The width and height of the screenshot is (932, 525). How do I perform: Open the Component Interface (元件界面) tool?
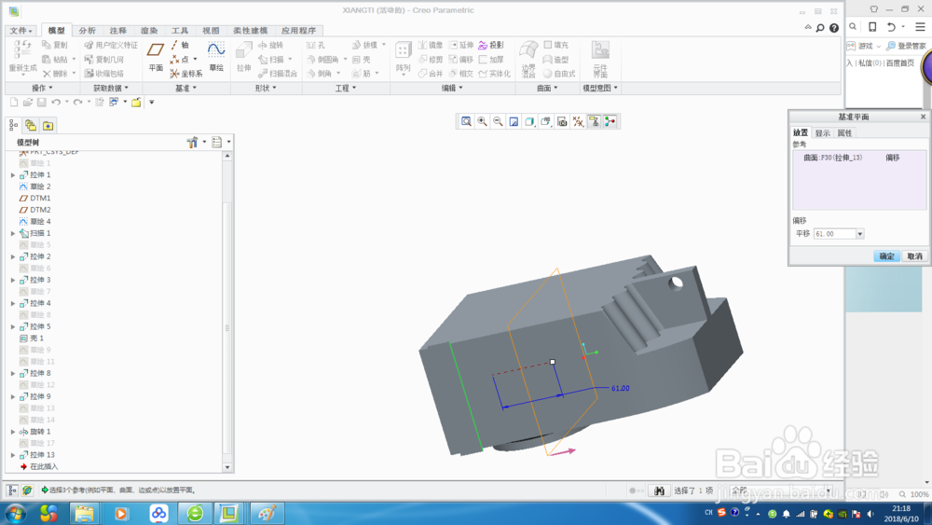600,59
